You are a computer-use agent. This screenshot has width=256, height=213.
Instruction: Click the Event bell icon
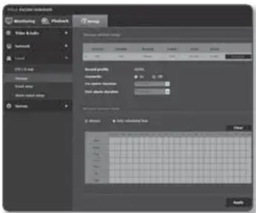(x=9, y=58)
